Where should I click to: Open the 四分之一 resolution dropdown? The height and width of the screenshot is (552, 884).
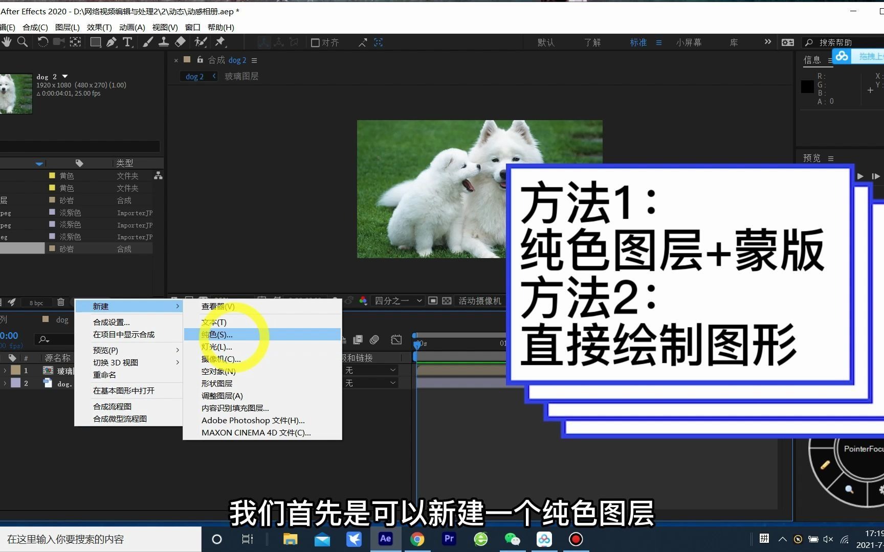[398, 301]
